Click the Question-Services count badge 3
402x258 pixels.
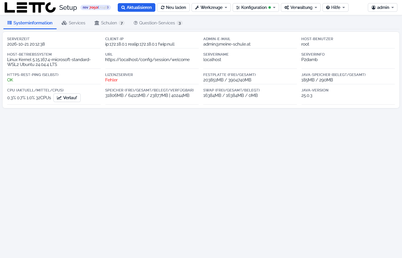(180, 23)
